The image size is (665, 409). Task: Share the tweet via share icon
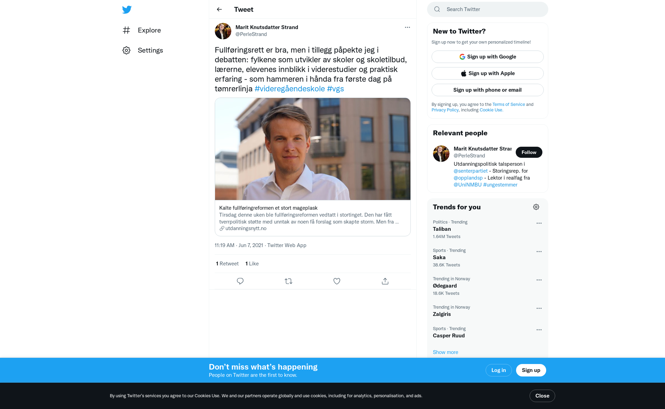[385, 281]
